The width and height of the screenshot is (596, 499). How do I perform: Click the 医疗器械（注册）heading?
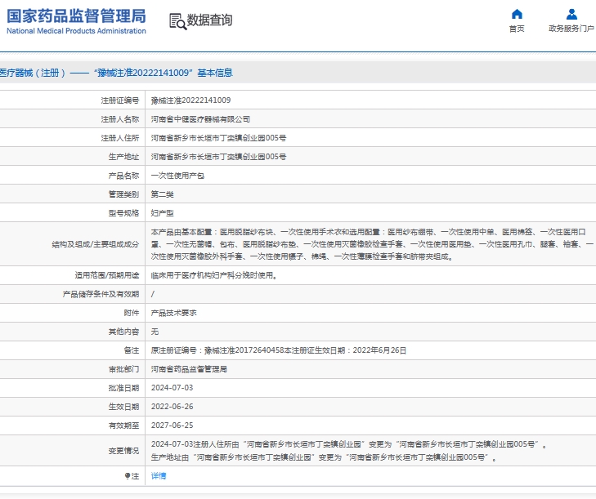116,73
